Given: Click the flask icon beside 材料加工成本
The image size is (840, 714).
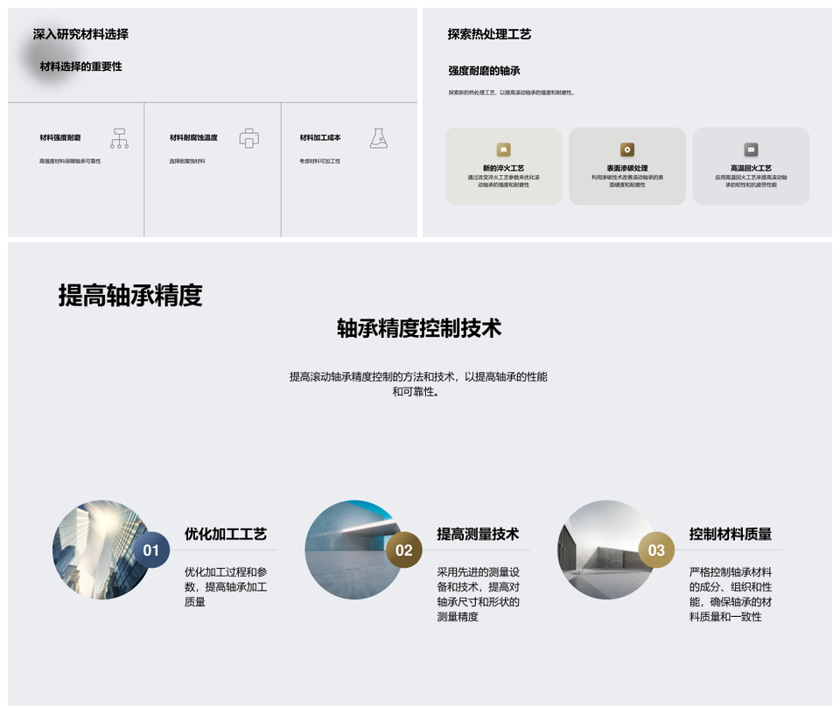Looking at the screenshot, I should [x=378, y=138].
